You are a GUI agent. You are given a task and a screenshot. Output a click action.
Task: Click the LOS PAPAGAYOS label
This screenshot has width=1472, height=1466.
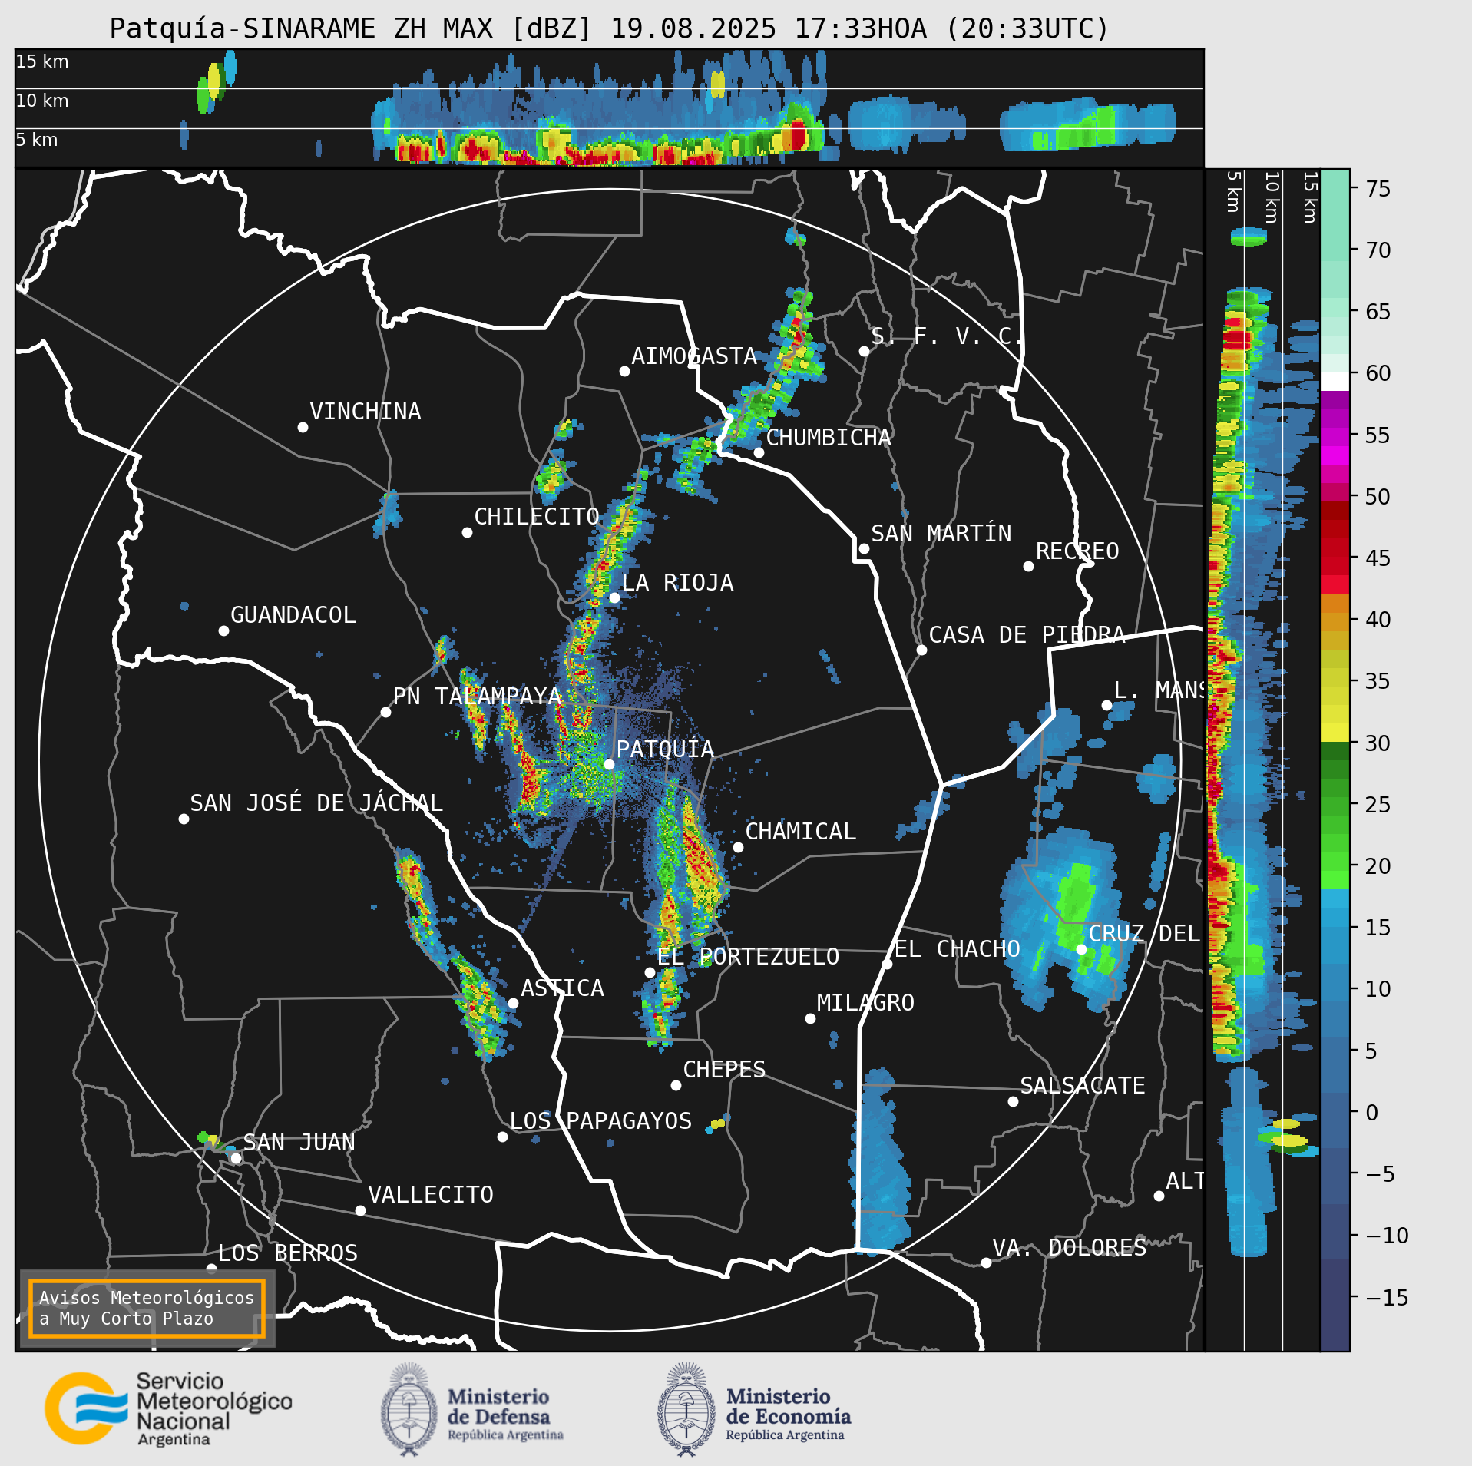click(601, 1120)
